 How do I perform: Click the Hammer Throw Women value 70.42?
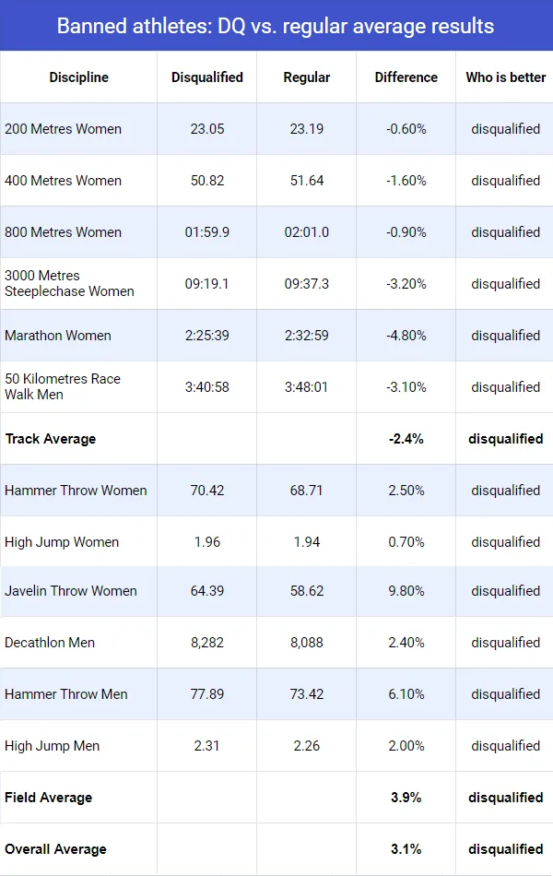[x=207, y=491]
